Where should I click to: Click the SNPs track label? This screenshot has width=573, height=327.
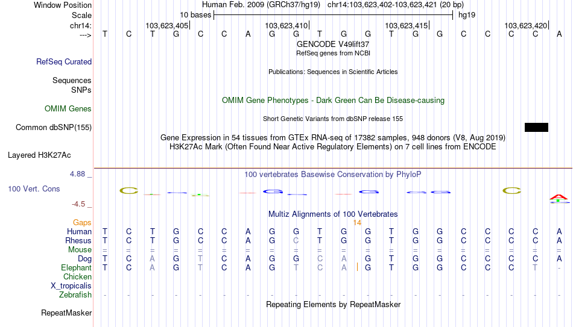pyautogui.click(x=81, y=90)
